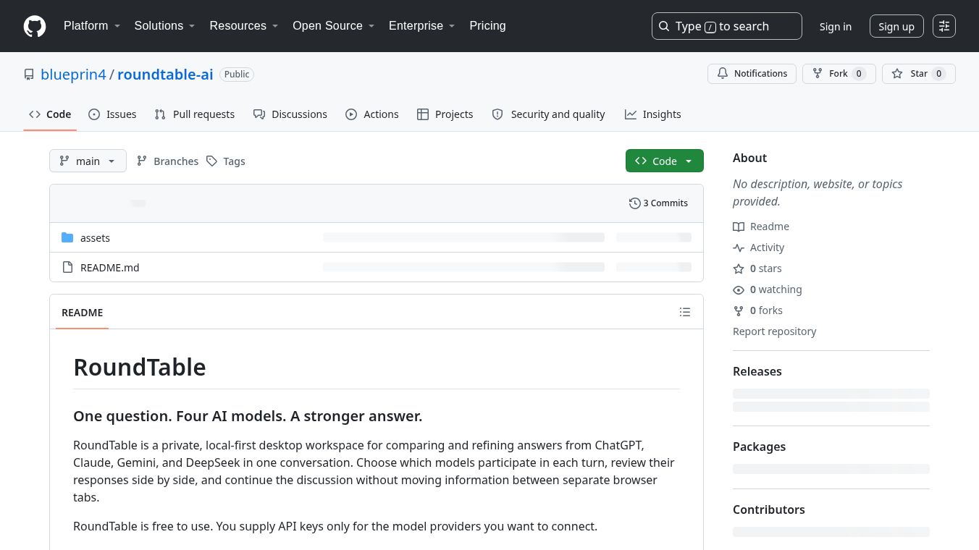Screen dimensions: 979x550
Task: Click the eye icon next to 0 watching
Action: (739, 289)
